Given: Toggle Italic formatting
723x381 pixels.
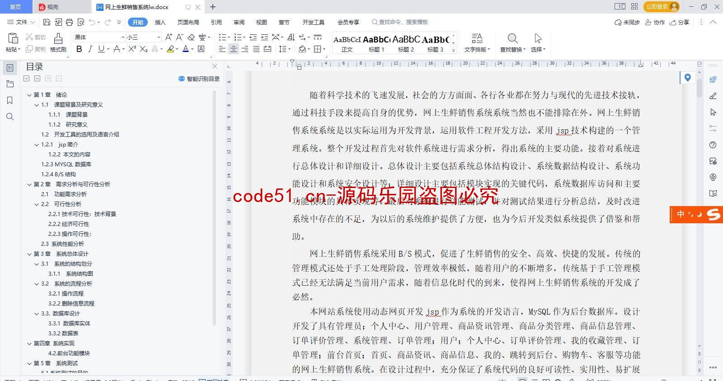Looking at the screenshot, I should pos(90,49).
